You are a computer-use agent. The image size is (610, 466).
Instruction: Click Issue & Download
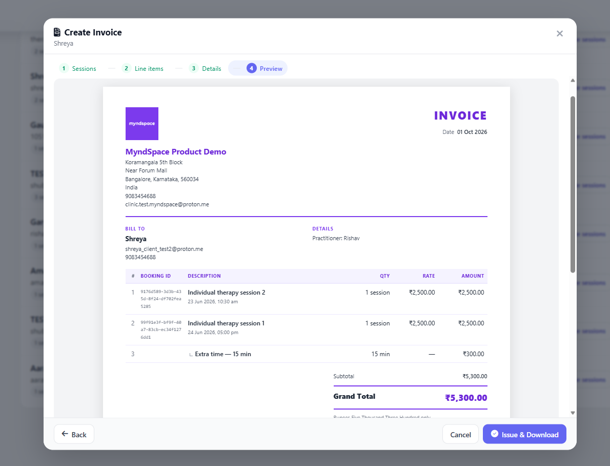pyautogui.click(x=524, y=434)
